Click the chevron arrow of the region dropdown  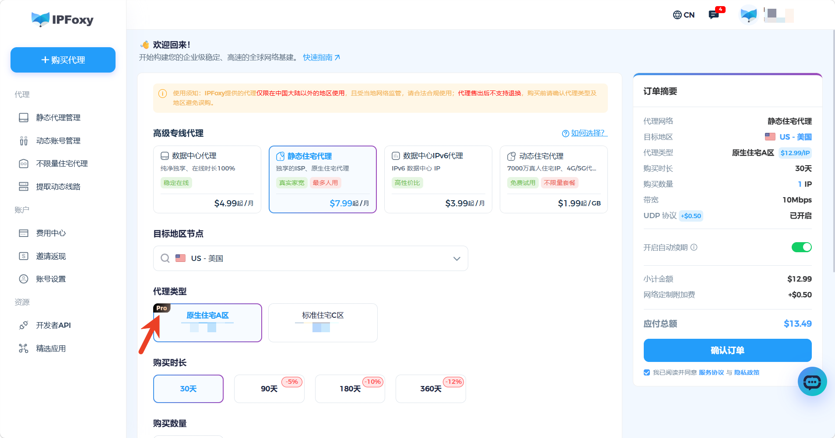[x=457, y=259]
